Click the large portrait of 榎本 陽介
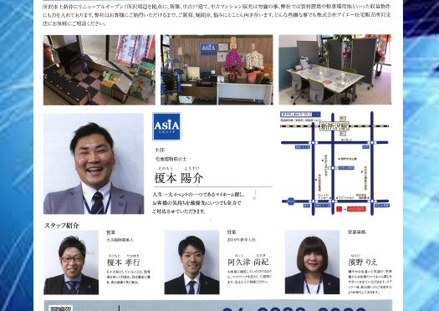The width and height of the screenshot is (439, 311). (x=94, y=164)
